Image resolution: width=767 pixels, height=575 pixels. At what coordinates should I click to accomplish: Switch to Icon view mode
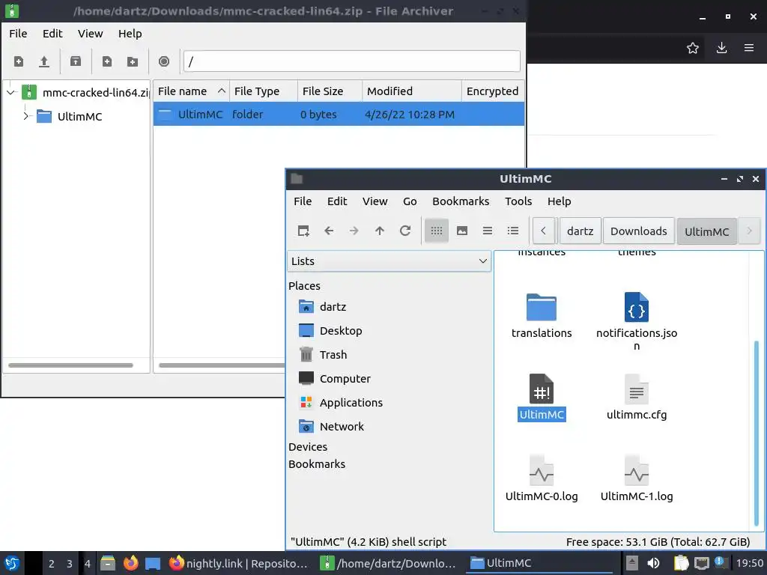pyautogui.click(x=437, y=231)
